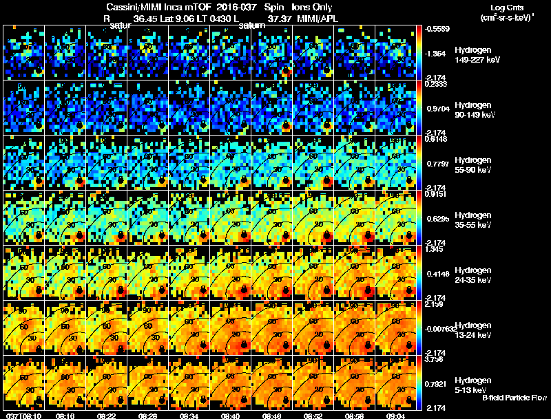Screen dimensions: 551x419
Task: Click the Log Cnts units heading
Action: click(507, 12)
